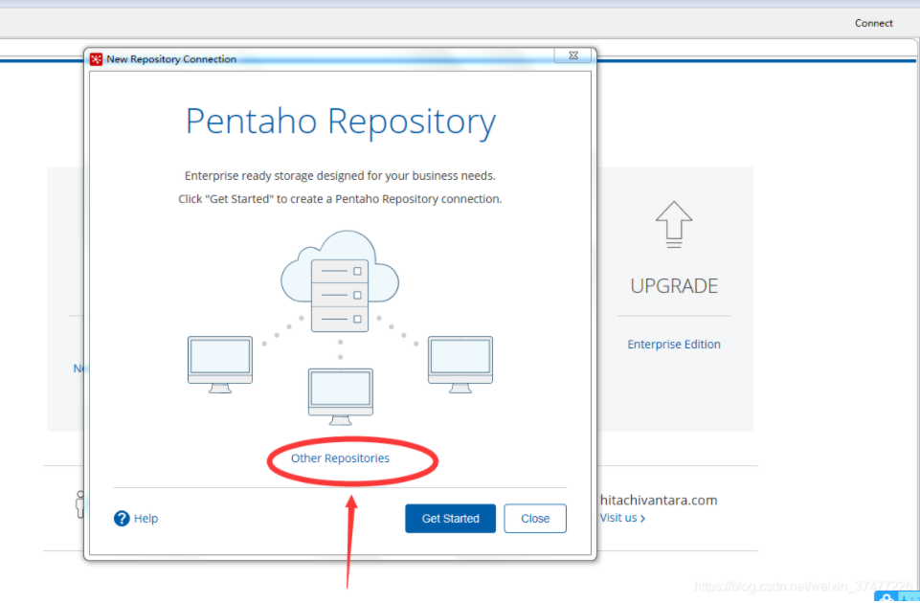Click the left computer monitor graphic
This screenshot has width=920, height=603.
[220, 365]
